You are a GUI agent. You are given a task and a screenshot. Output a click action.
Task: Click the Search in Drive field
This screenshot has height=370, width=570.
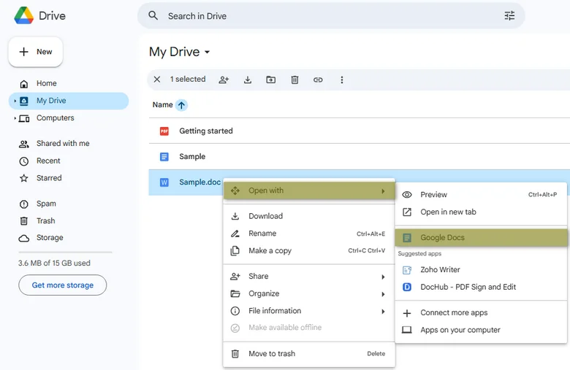(331, 16)
